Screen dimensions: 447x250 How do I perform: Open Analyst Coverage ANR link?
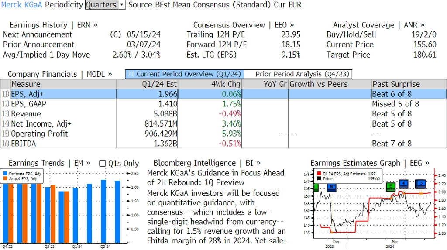click(x=378, y=25)
